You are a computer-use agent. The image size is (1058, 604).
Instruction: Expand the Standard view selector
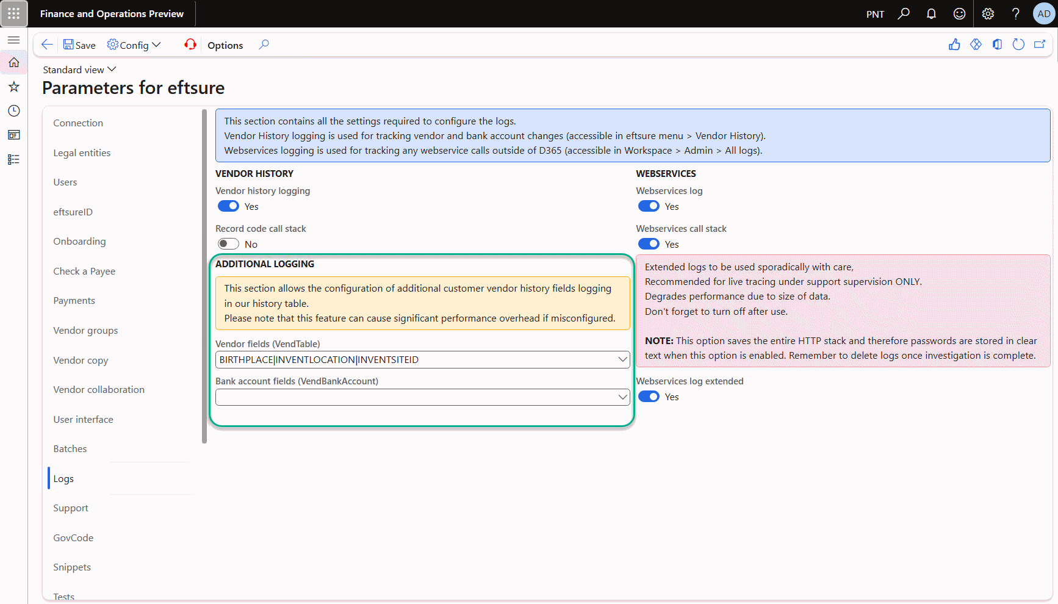tap(79, 70)
